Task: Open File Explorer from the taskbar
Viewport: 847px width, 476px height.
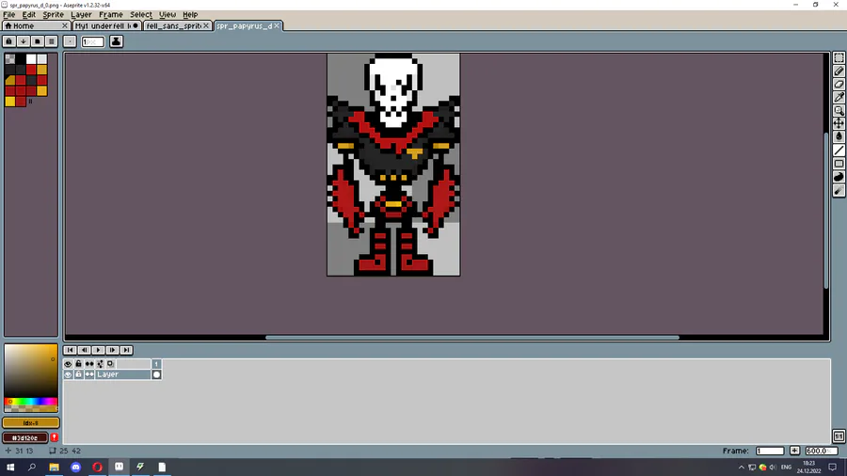Action: (x=54, y=467)
